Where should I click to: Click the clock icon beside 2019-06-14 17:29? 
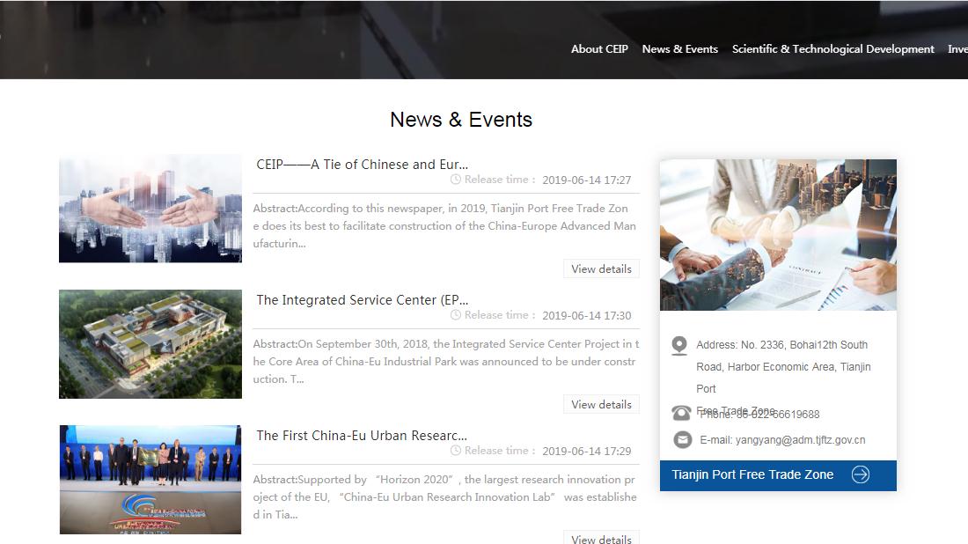click(x=456, y=451)
